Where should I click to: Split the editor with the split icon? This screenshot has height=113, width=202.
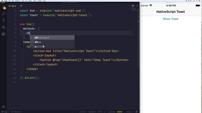[133, 6]
